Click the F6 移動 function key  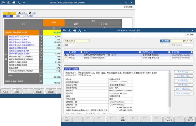click(123, 119)
